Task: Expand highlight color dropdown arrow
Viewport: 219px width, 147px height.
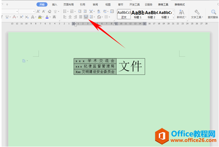Action: [x=43, y=17]
